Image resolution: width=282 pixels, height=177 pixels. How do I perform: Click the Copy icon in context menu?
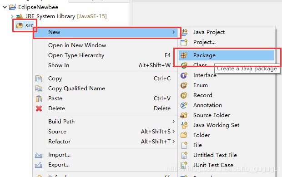[39, 79]
